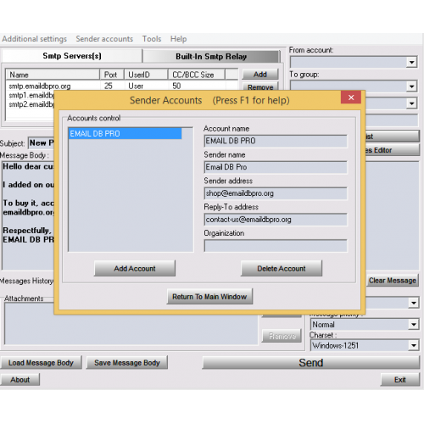
Task: Open the Tools menu
Action: [152, 39]
